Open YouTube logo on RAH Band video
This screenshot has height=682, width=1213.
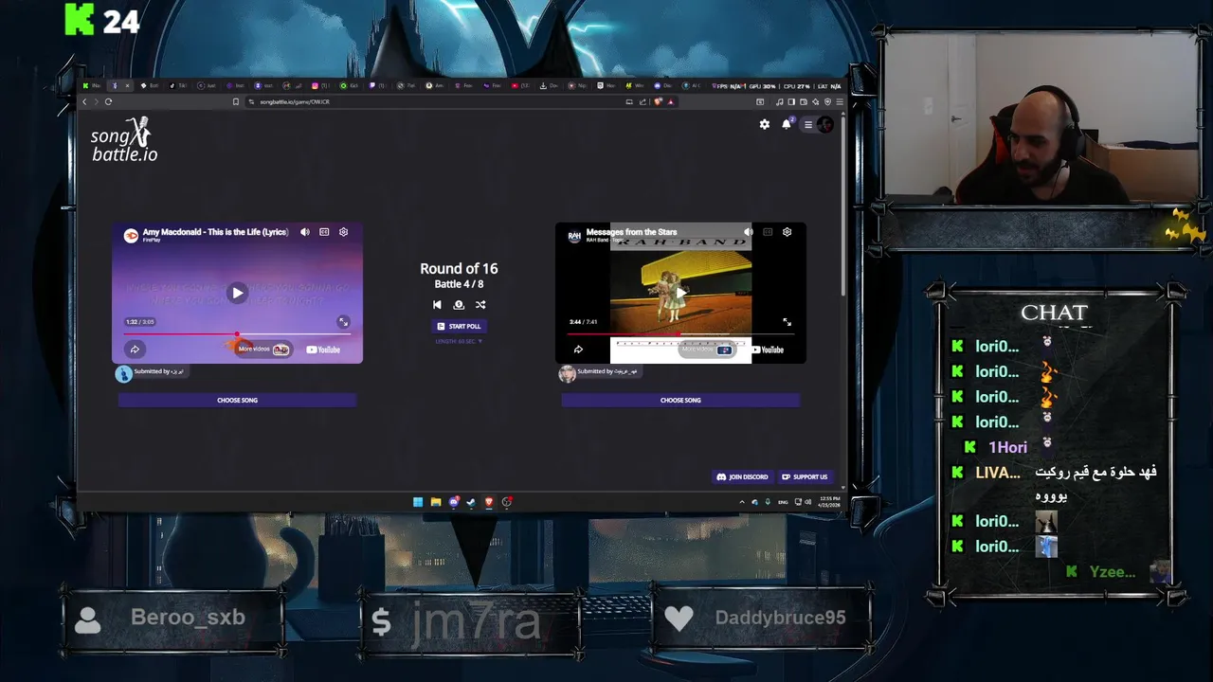pos(767,350)
